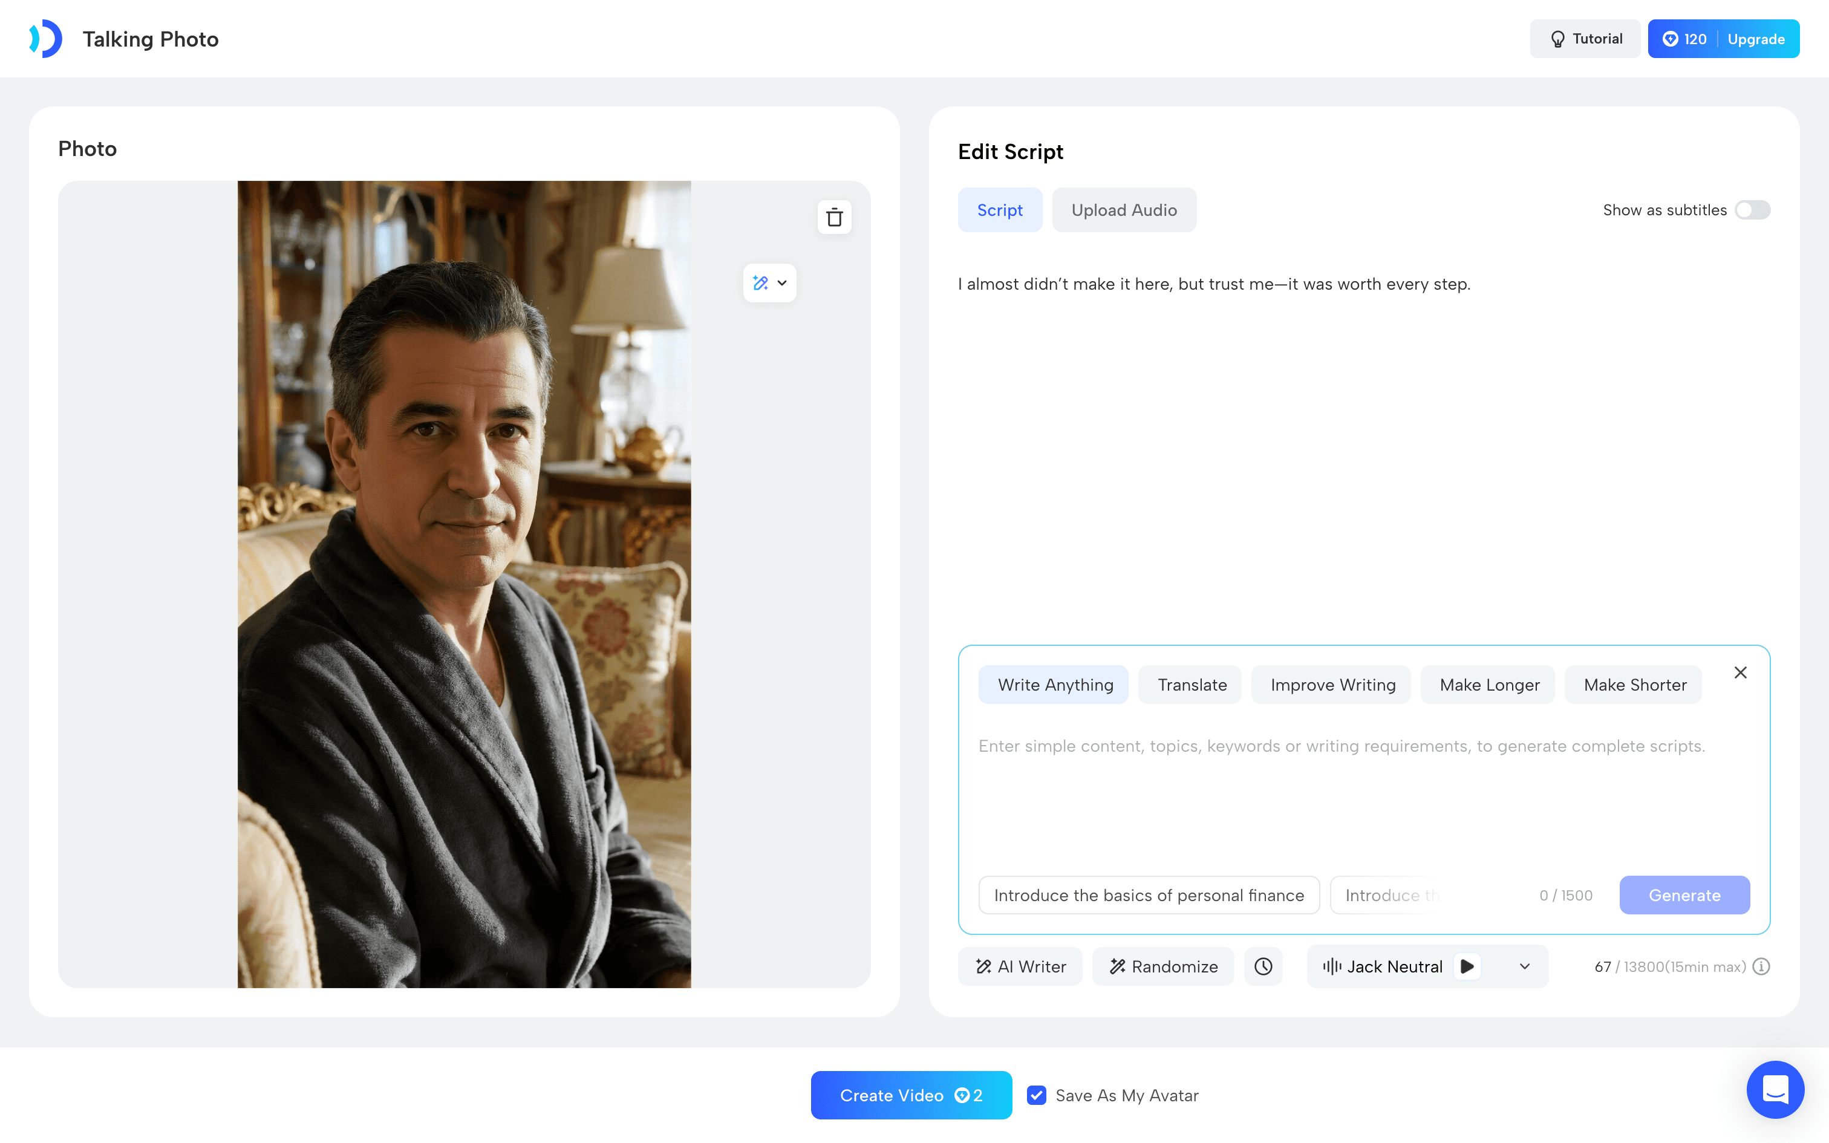
Task: Click the character limit info icon
Action: click(x=1762, y=967)
